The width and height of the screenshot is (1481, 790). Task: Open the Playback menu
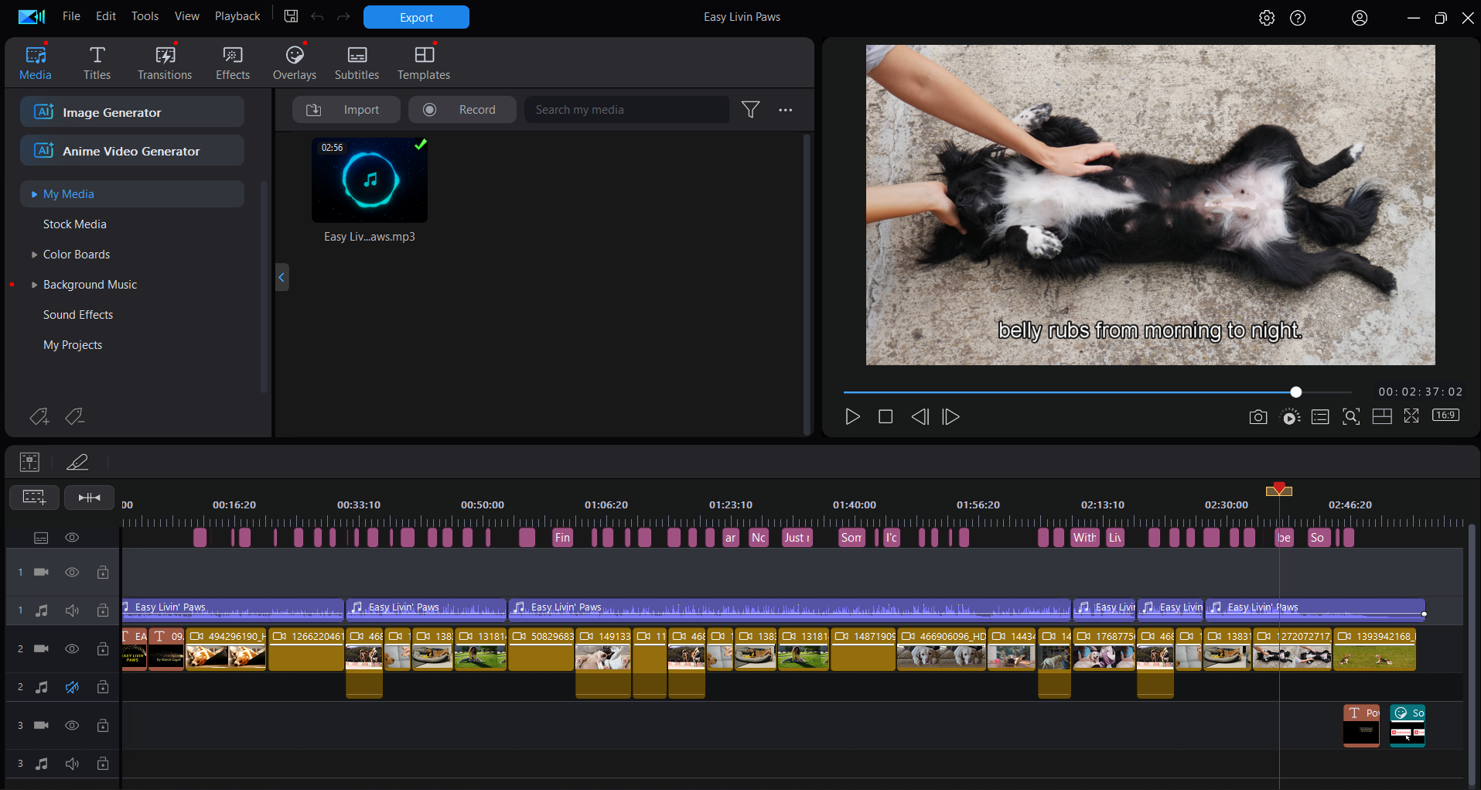click(x=237, y=16)
